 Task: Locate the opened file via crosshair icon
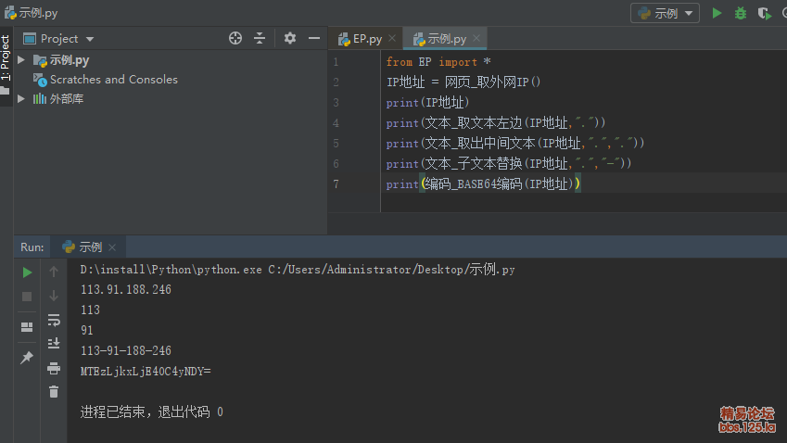(235, 38)
